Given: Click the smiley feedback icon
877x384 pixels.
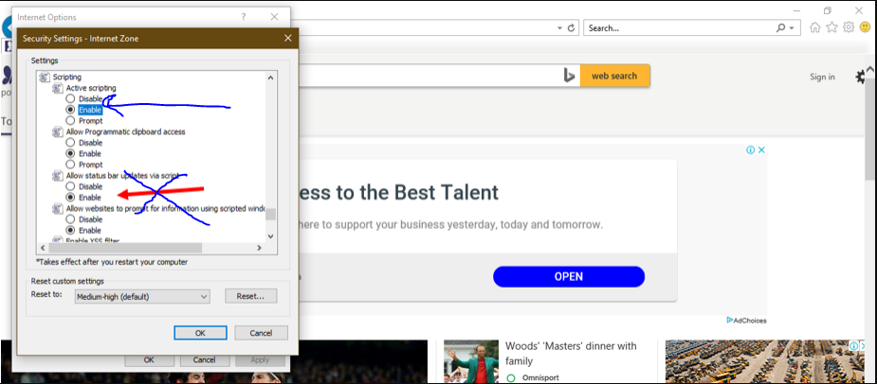Looking at the screenshot, I should point(865,27).
